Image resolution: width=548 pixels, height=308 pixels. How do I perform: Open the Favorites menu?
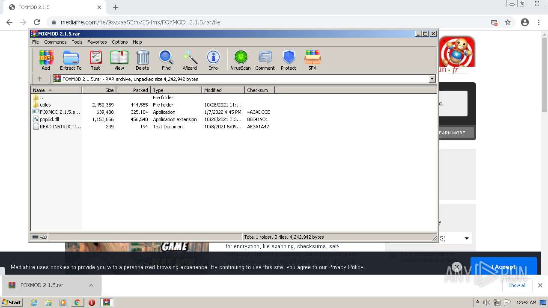pos(97,42)
